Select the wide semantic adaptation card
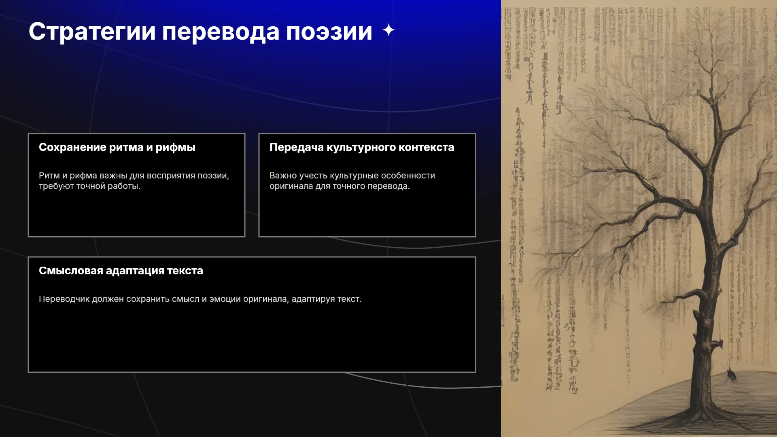The width and height of the screenshot is (777, 437). pyautogui.click(x=252, y=314)
